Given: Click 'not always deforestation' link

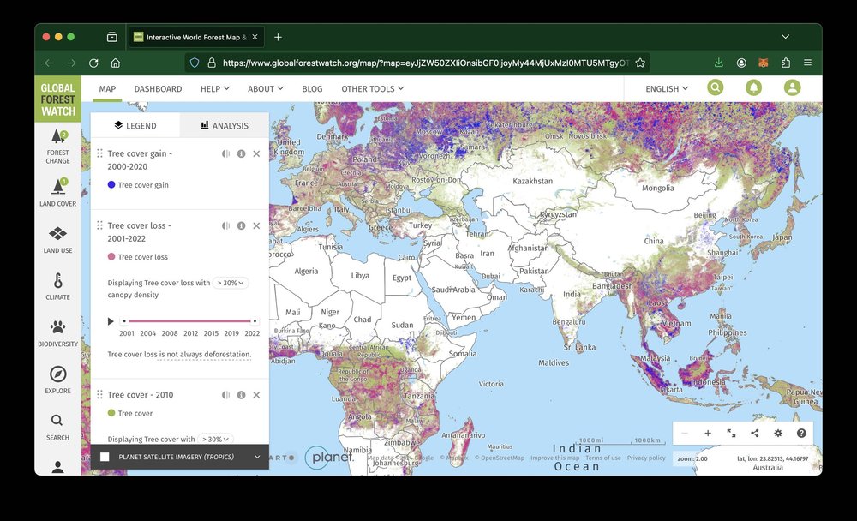Looking at the screenshot, I should point(205,354).
